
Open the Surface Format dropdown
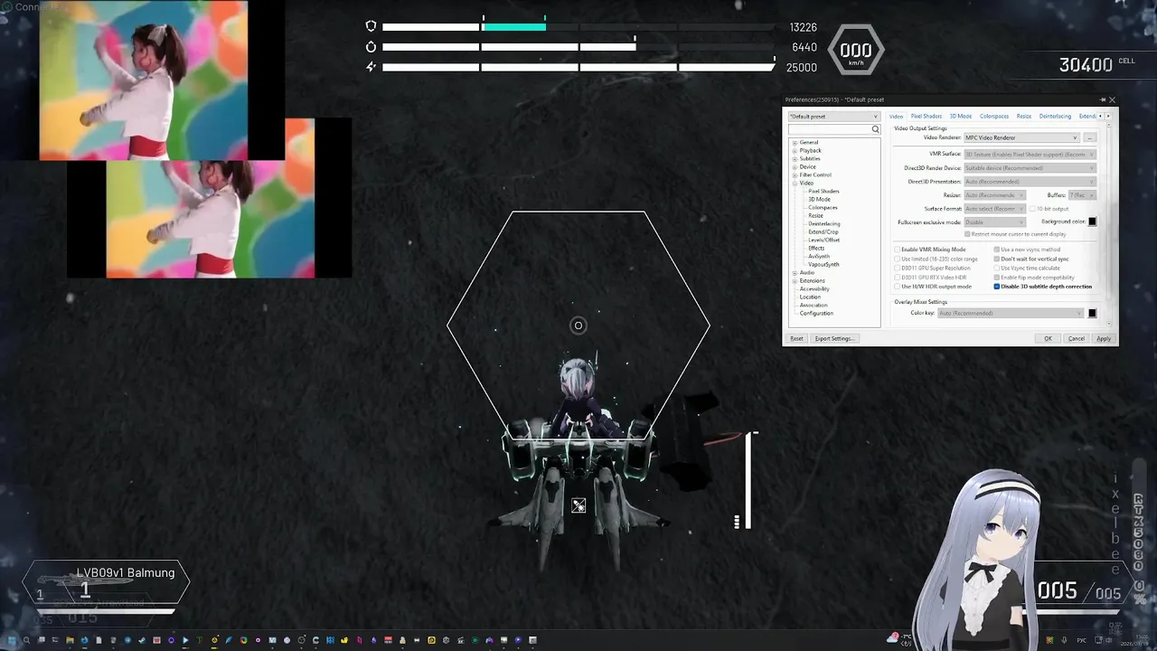[x=994, y=209]
